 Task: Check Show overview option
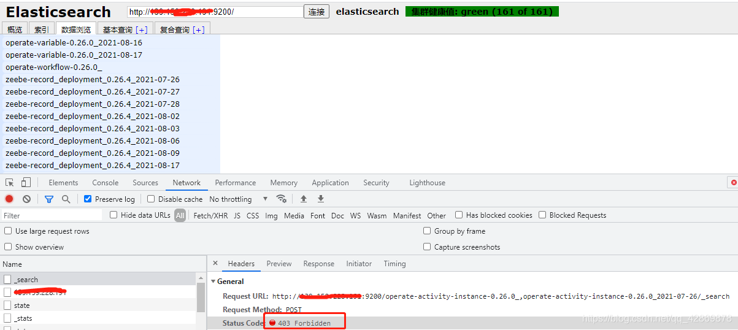tap(8, 247)
